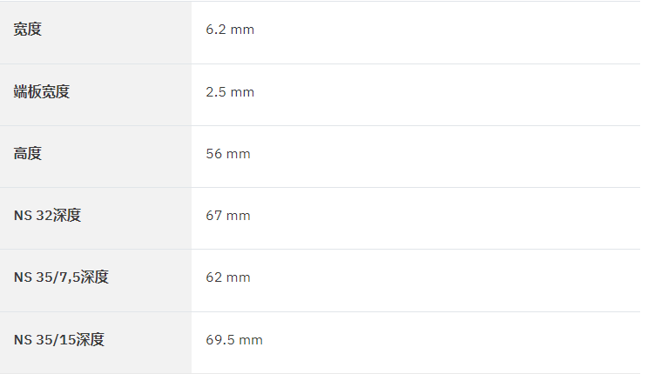Click the NS 35/7,5深度 label
The width and height of the screenshot is (648, 374).
61,277
